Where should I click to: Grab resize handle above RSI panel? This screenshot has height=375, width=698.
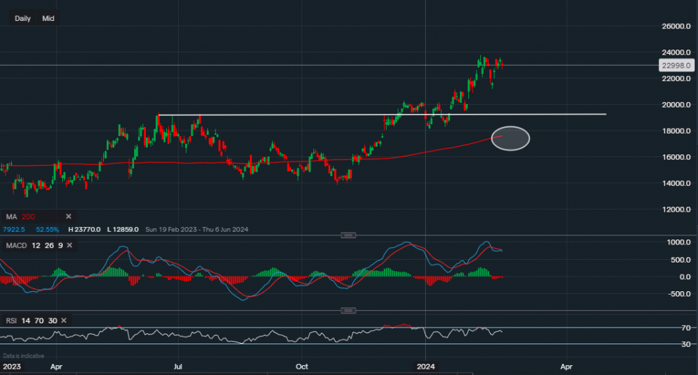coord(348,309)
